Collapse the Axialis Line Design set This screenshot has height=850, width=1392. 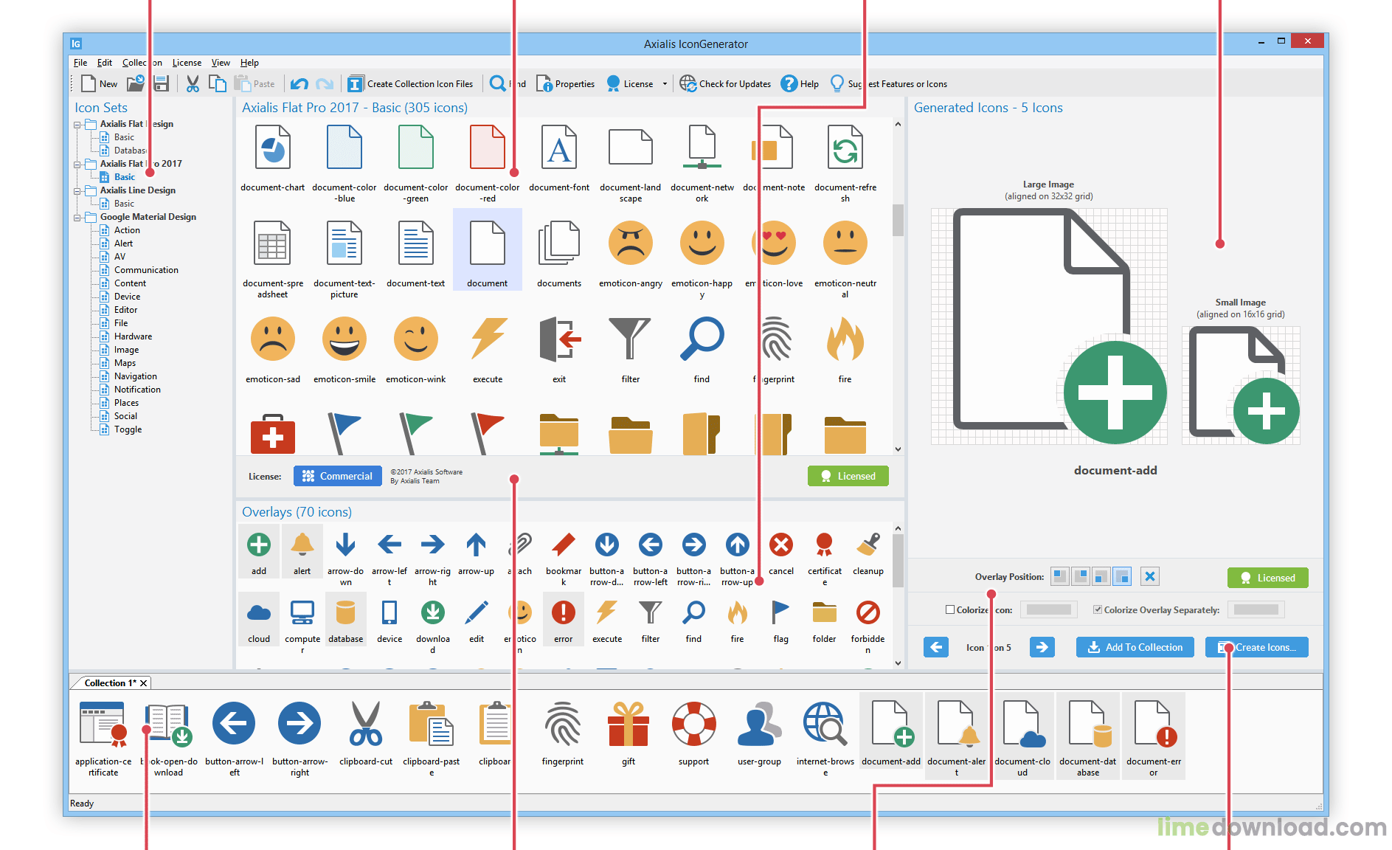(x=77, y=191)
